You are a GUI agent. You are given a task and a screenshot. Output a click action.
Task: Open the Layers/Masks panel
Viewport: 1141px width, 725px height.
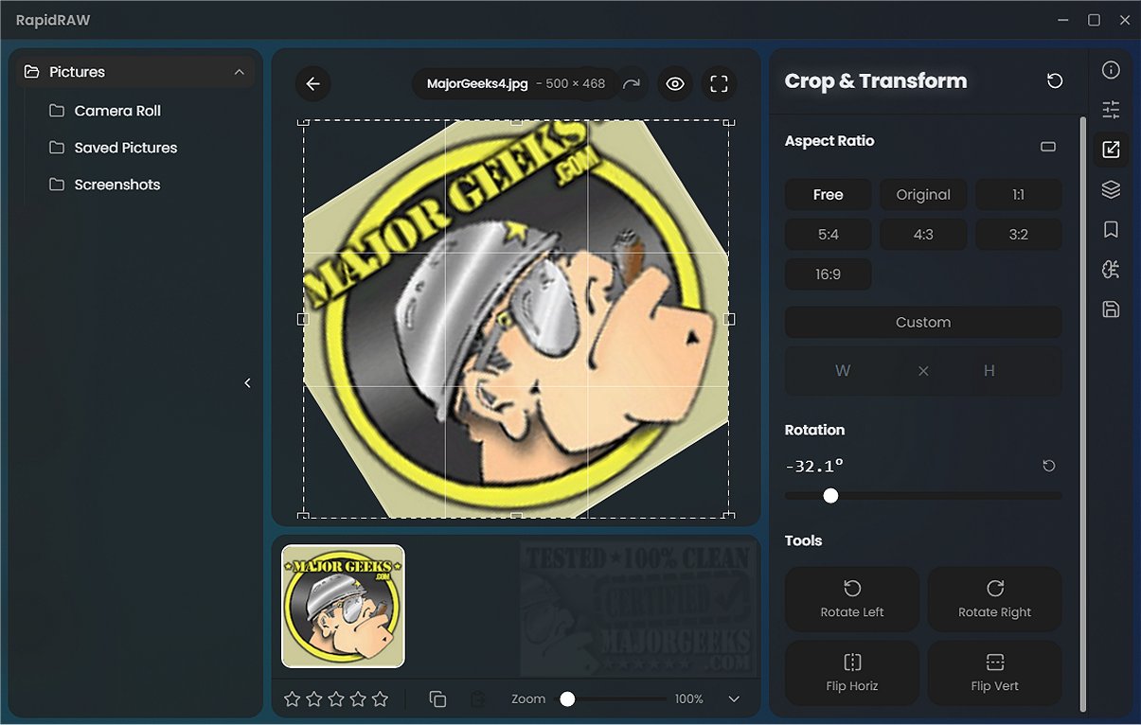(x=1111, y=189)
